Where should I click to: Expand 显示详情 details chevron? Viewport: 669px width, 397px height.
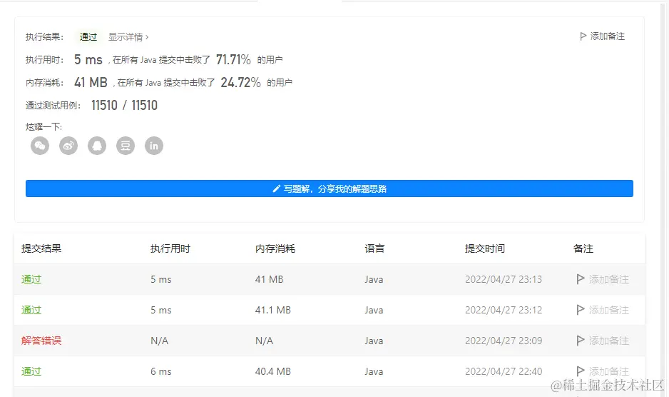tap(147, 37)
